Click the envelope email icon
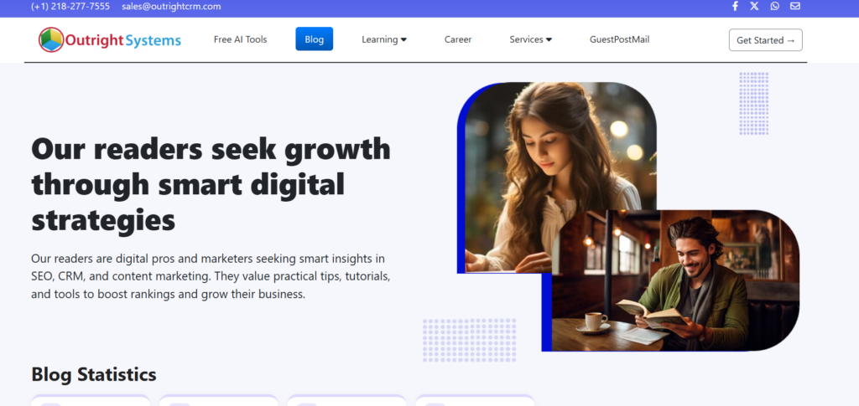This screenshot has height=406, width=859. [x=795, y=6]
